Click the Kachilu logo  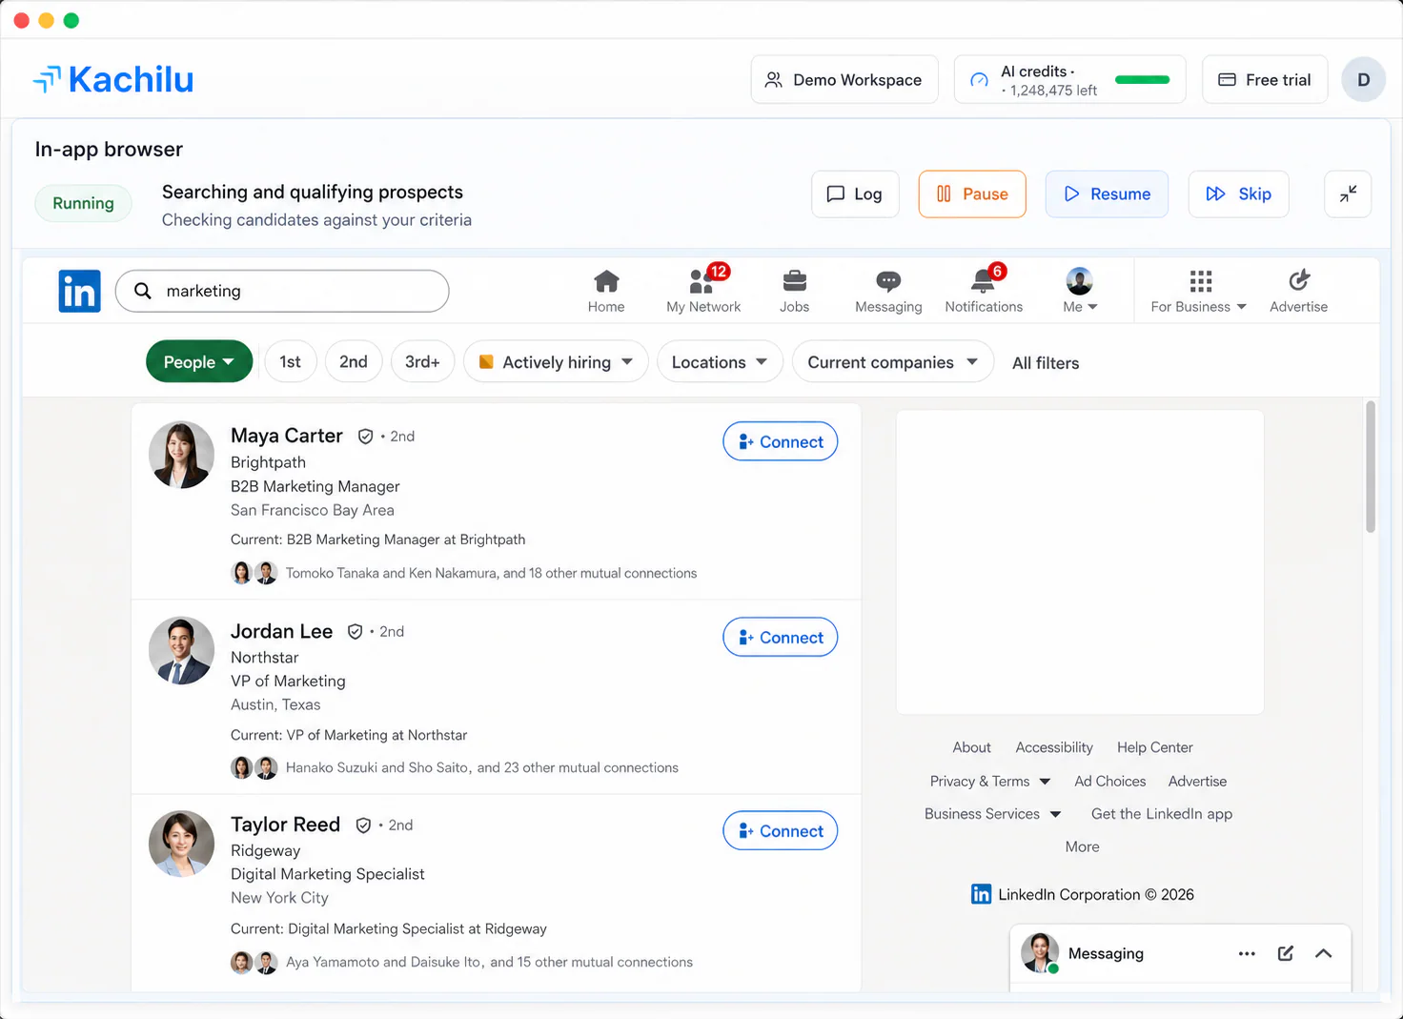pyautogui.click(x=113, y=80)
